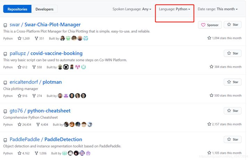This screenshot has width=250, height=160.
Task: Open the third contributor avatar of covid-vaccine-booking
Action: pyautogui.click(x=72, y=67)
